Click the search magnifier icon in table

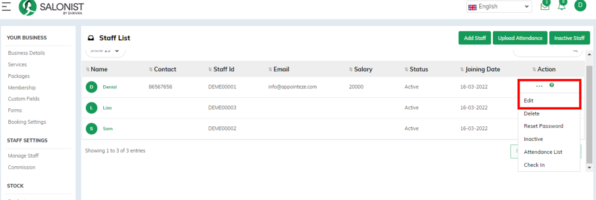576,50
